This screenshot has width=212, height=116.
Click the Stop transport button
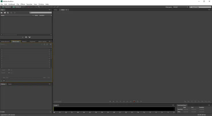click(x=110, y=101)
